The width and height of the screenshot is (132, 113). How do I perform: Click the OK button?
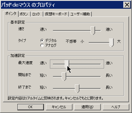31,107
